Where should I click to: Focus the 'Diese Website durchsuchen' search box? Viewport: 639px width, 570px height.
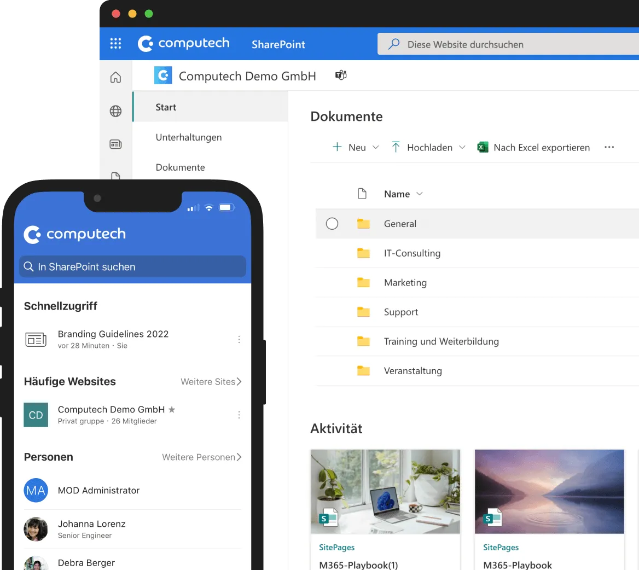pos(508,44)
